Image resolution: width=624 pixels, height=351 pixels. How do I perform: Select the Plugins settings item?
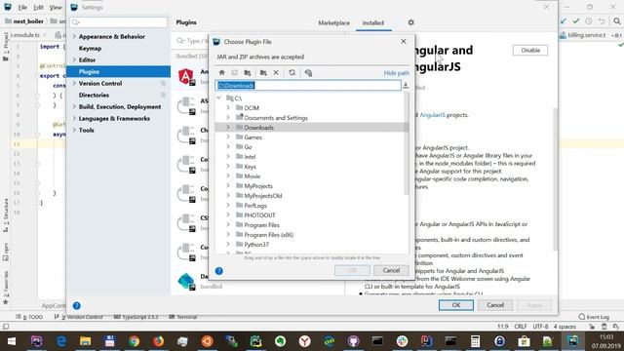coord(118,71)
